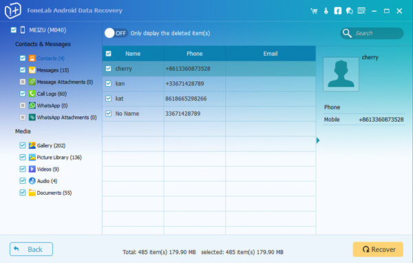Sort by the Email column header
Image resolution: width=413 pixels, height=263 pixels.
click(271, 54)
